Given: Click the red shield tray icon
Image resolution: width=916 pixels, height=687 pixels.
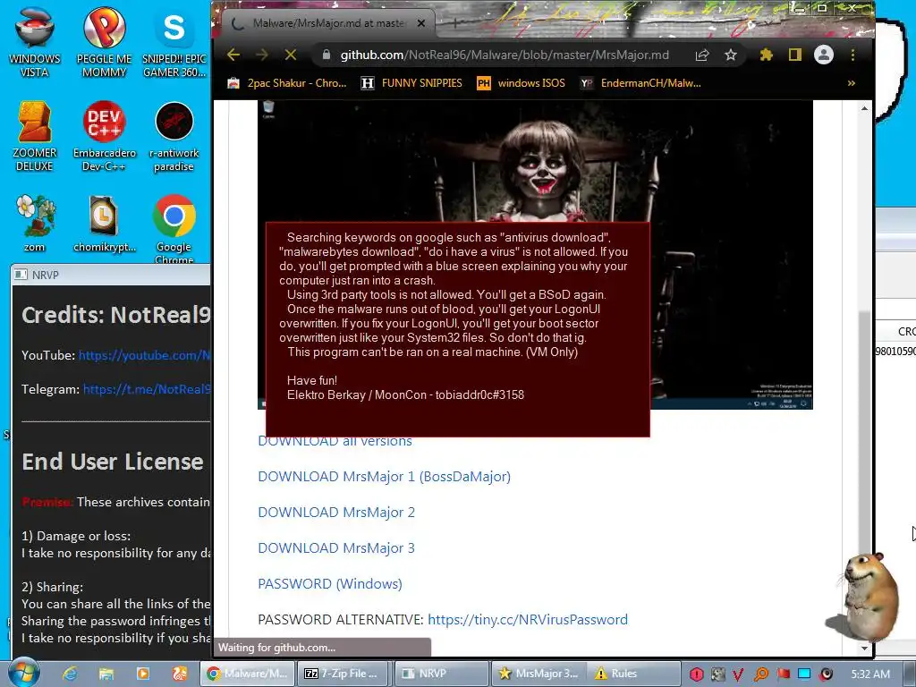Looking at the screenshot, I should click(x=696, y=674).
